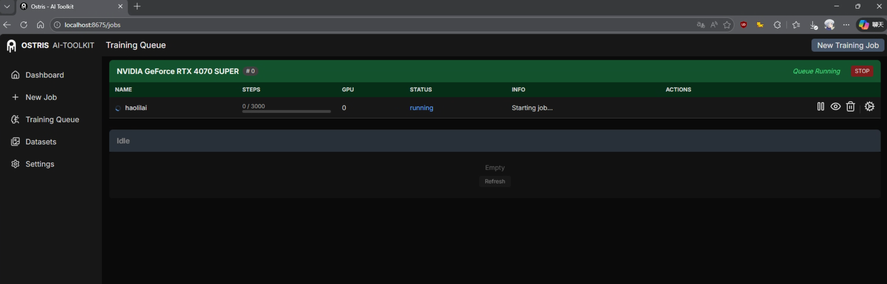This screenshot has width=887, height=284.
Task: Open browser downloads icon
Action: click(813, 25)
